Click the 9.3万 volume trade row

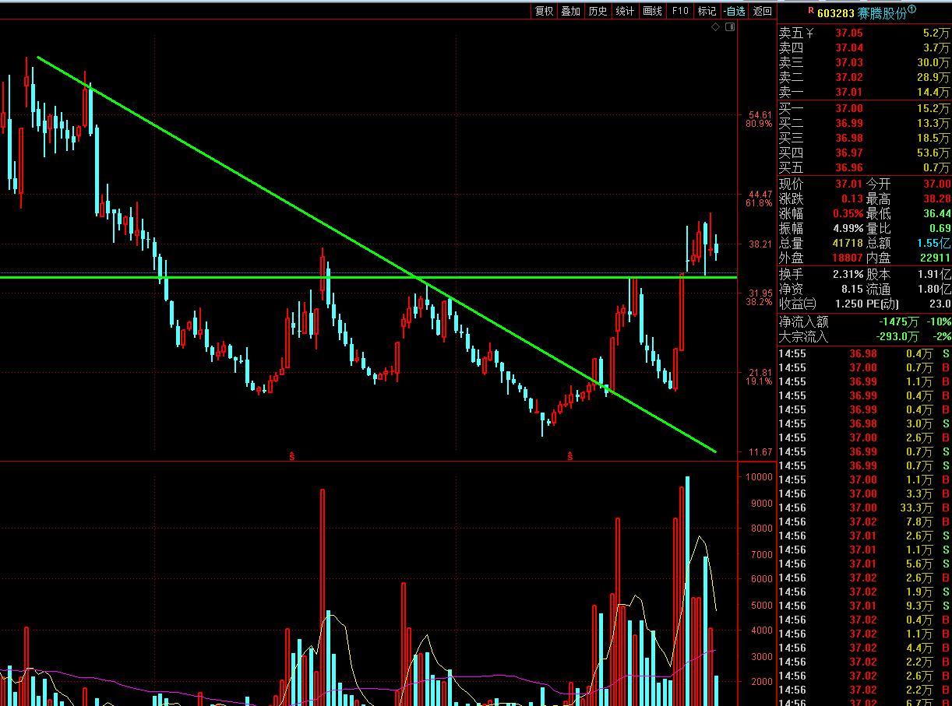coord(865,606)
